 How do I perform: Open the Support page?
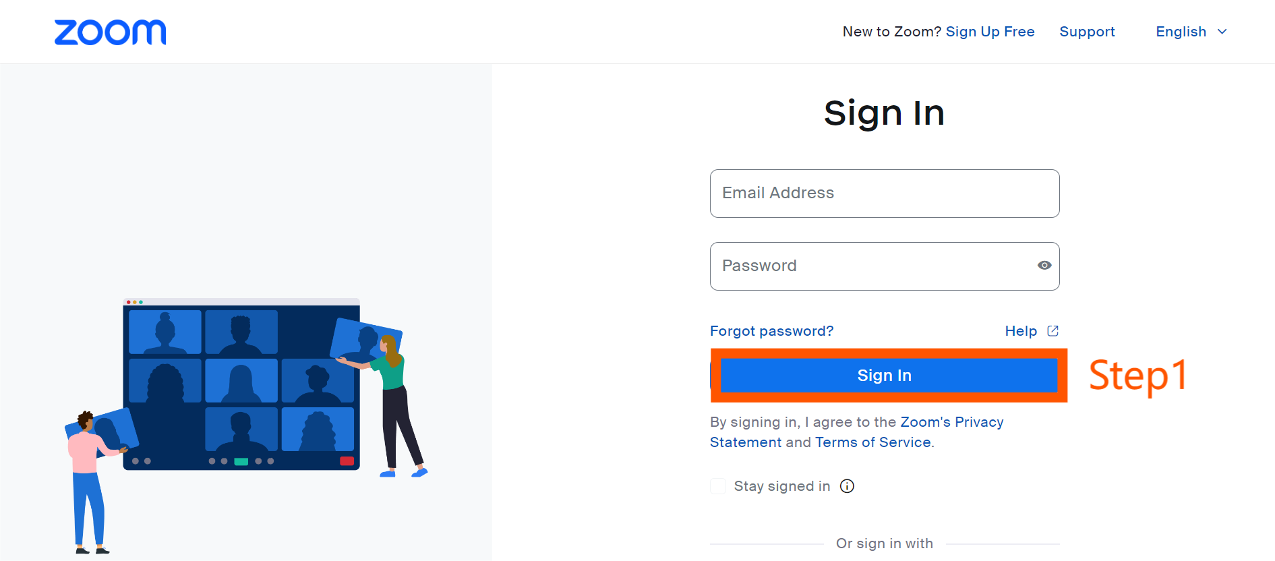(1087, 32)
